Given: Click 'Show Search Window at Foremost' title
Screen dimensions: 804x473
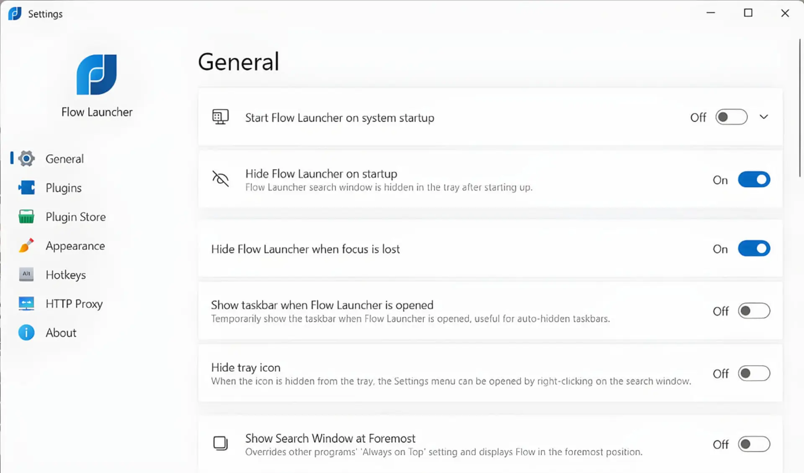Looking at the screenshot, I should pos(330,438).
